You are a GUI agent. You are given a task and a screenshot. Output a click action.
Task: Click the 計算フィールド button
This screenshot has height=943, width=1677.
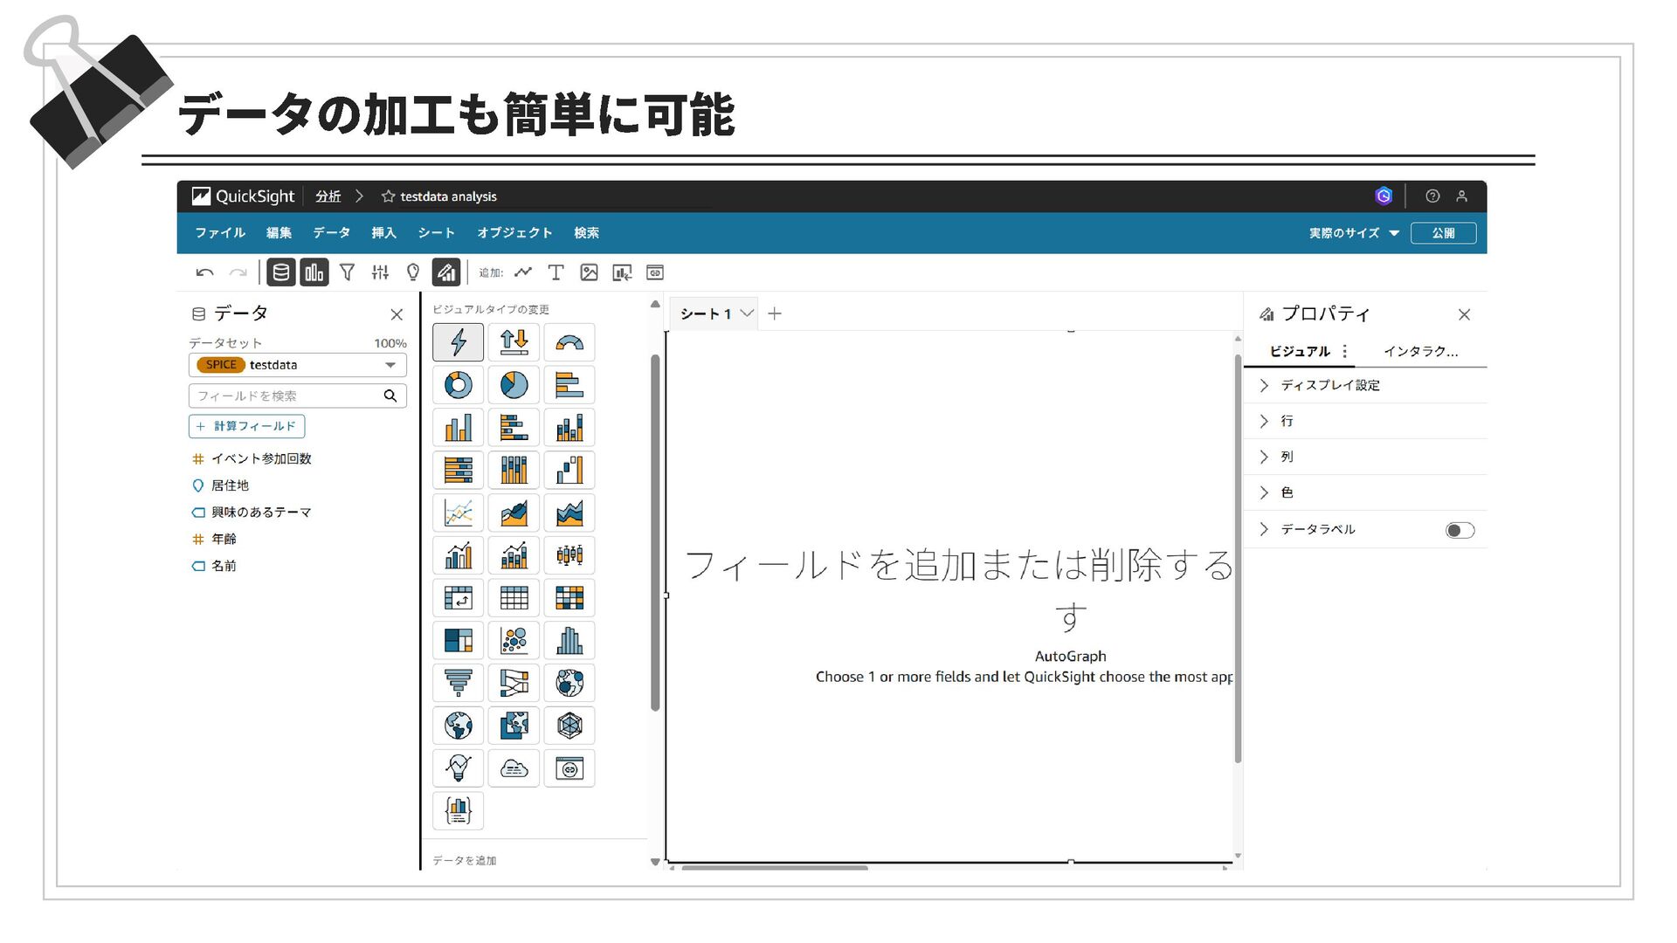(246, 426)
